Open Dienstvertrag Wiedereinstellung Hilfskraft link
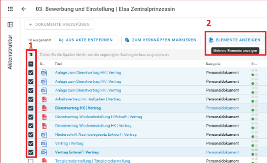 pyautogui.click(x=99, y=117)
